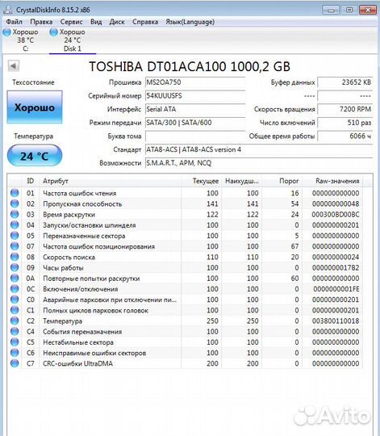Click the rotation speed field 7200 RPM
Viewport: 380px width, 436px height.
click(345, 109)
